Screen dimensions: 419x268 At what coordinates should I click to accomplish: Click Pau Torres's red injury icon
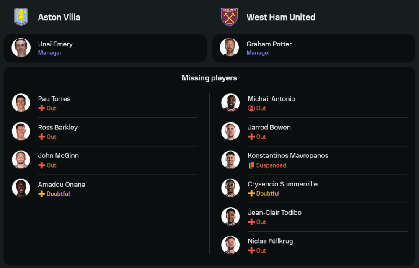pos(41,108)
